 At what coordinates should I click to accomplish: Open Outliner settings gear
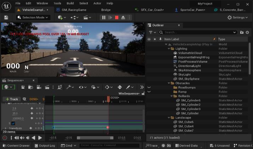247,32
